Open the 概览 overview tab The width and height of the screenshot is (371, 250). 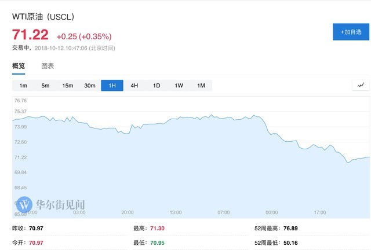point(19,66)
